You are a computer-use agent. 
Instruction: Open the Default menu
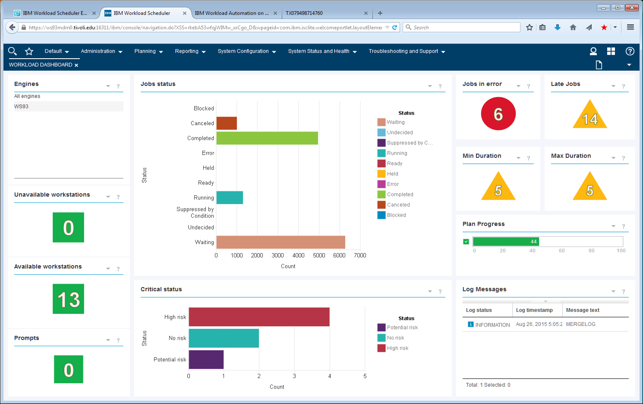click(x=57, y=51)
